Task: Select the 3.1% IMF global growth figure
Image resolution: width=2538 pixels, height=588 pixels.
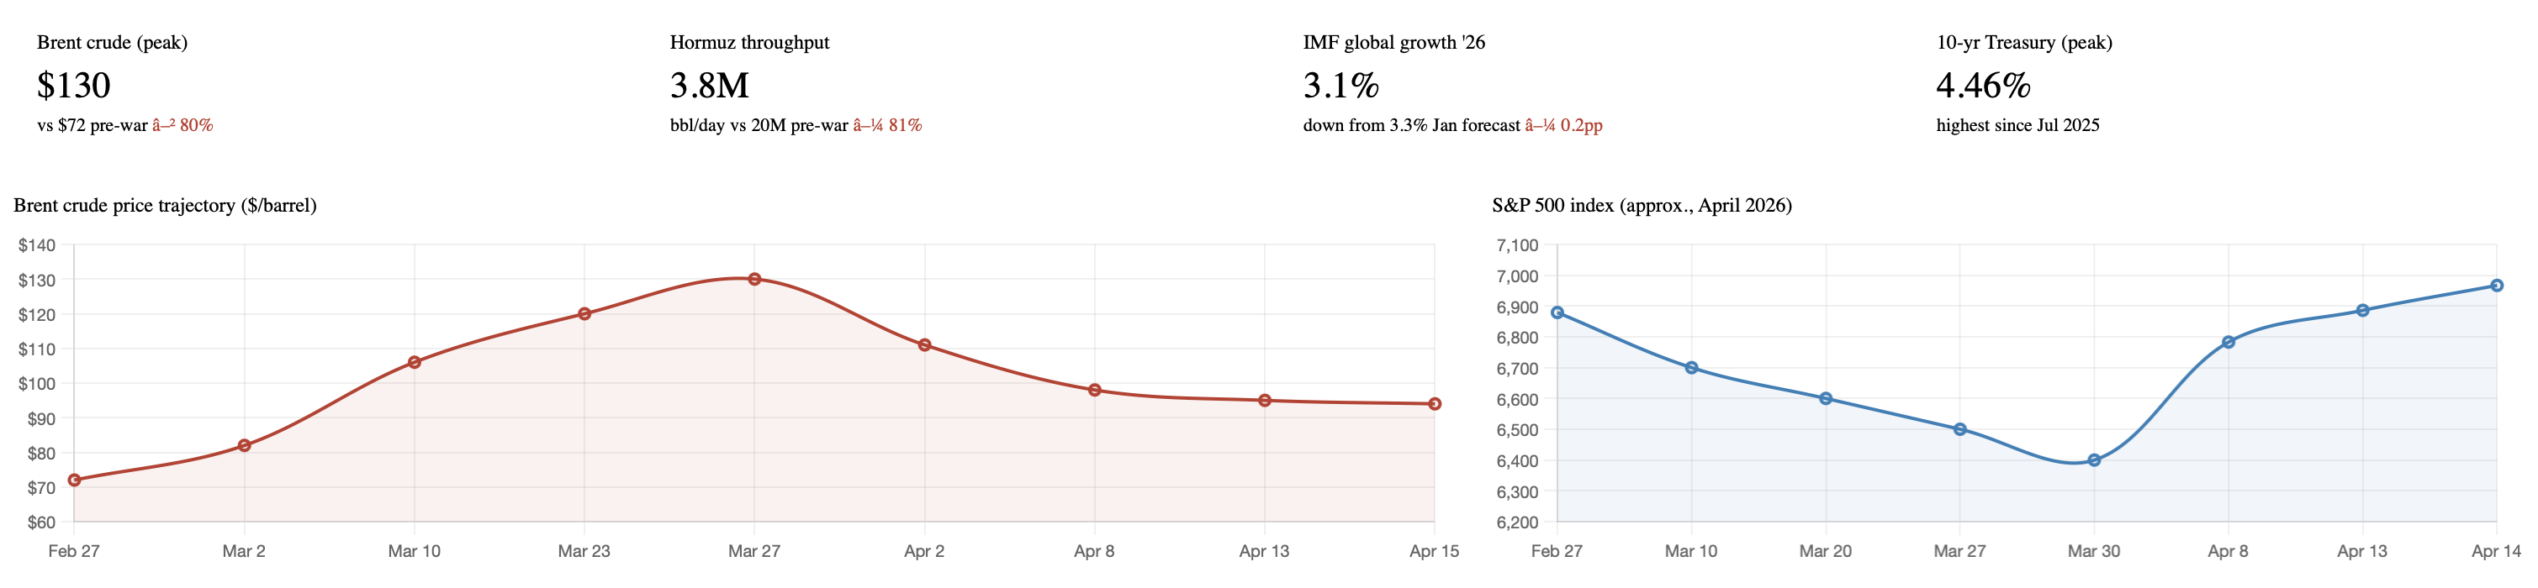Action: 1341,86
